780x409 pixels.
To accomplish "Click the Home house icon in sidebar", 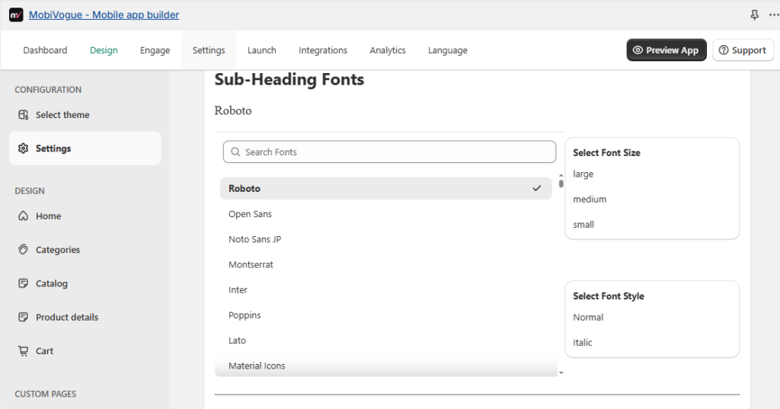I will pyautogui.click(x=24, y=216).
